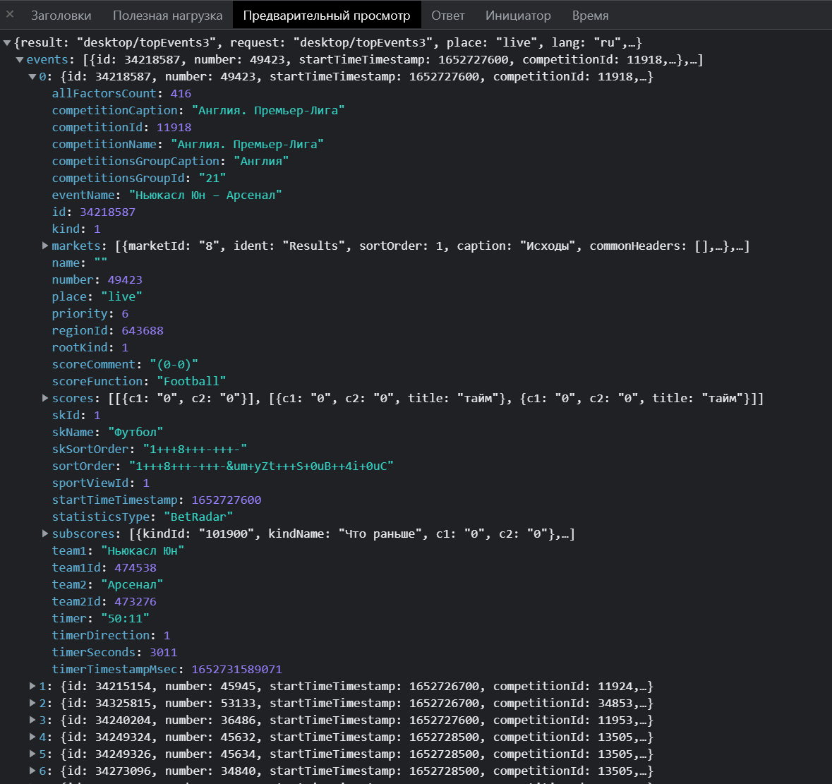Collapse event item 0
The width and height of the screenshot is (832, 784).
click(x=32, y=76)
